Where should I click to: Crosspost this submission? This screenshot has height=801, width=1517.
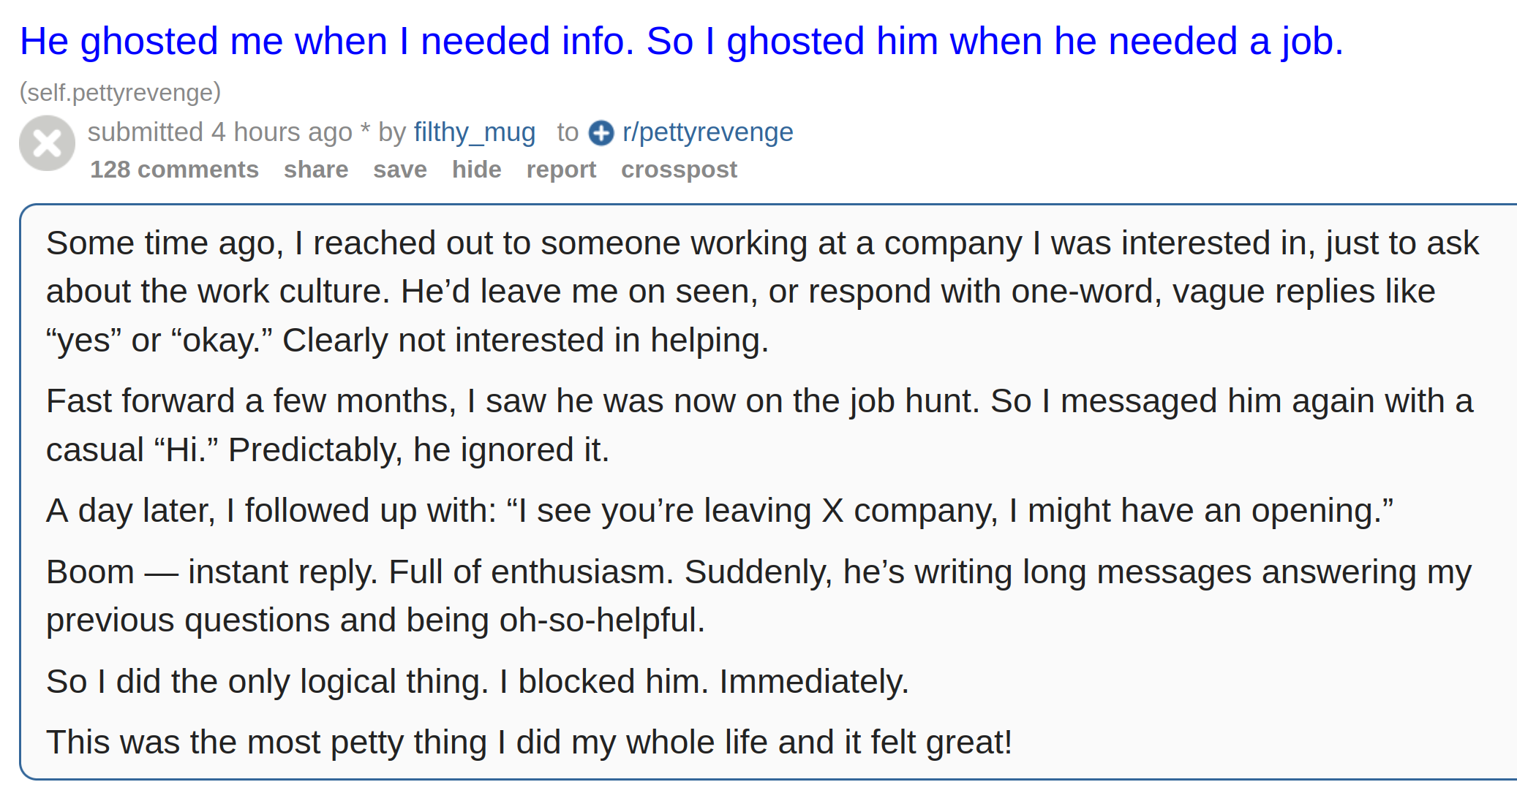point(679,170)
